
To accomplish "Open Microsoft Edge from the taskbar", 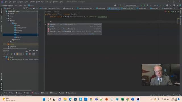I will (70, 99).
